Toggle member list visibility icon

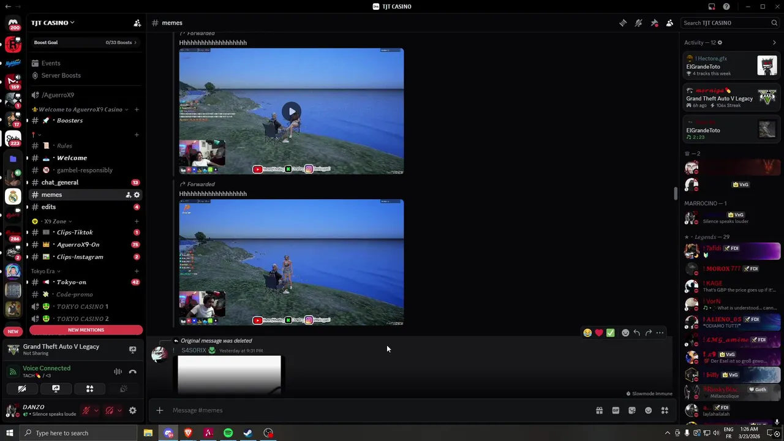tap(669, 23)
